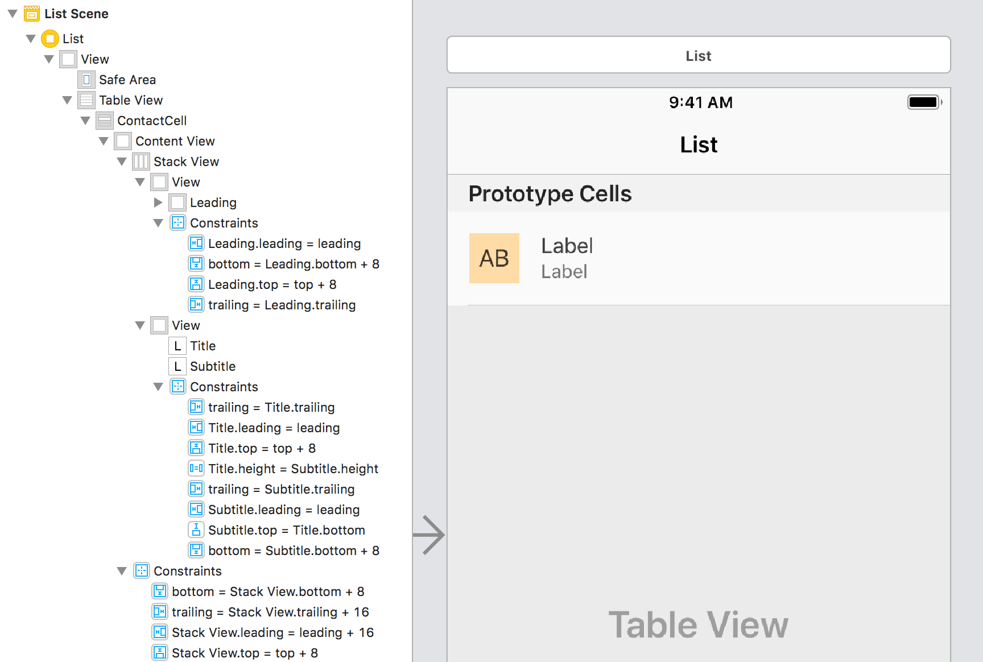Select the Subtitle.top = Title.bottom constraint text
Image resolution: width=983 pixels, height=662 pixels.
287,530
